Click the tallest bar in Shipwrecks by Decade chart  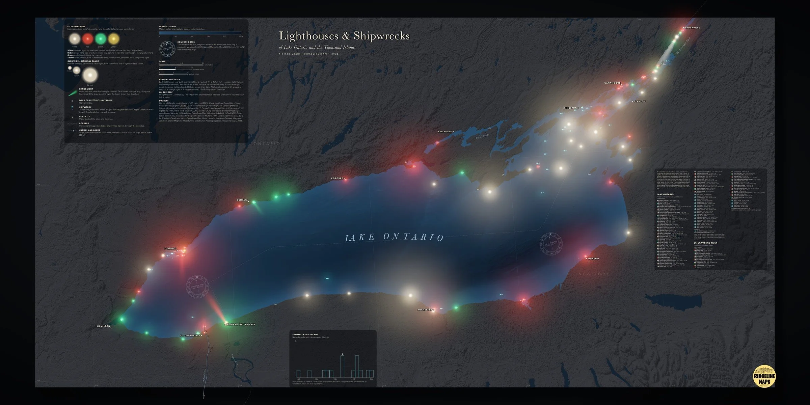click(x=342, y=366)
